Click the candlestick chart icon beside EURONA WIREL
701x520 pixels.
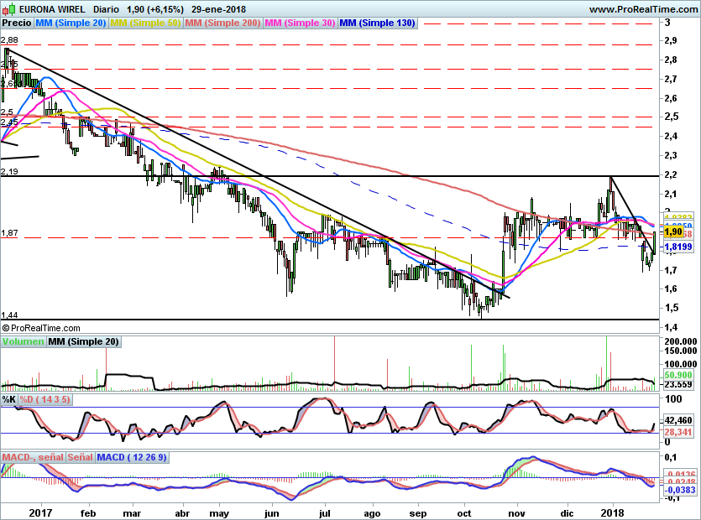coord(8,8)
